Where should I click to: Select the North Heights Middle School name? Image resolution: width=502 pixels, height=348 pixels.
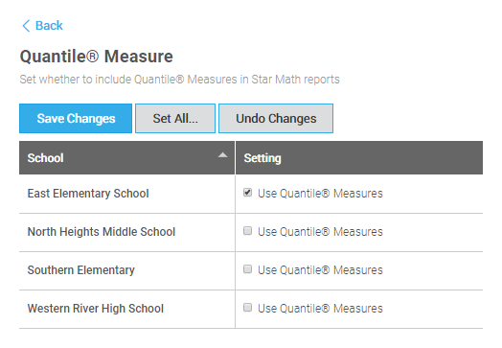[102, 232]
